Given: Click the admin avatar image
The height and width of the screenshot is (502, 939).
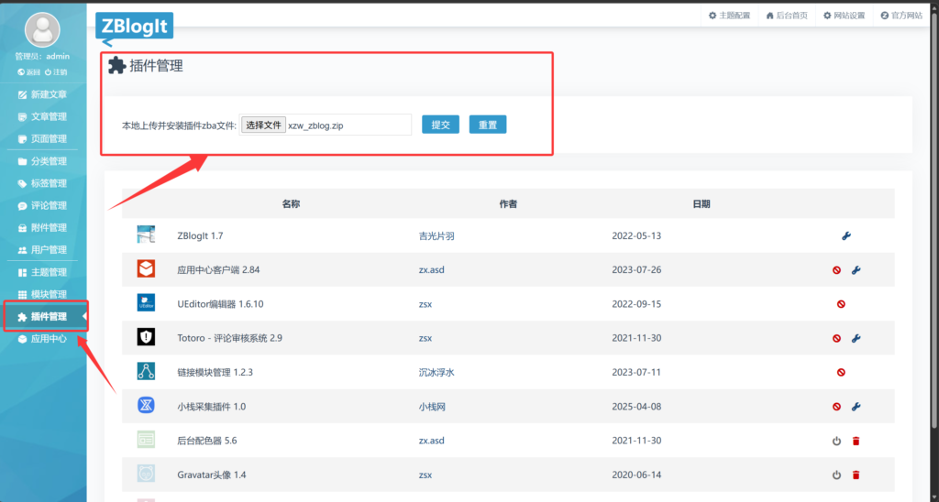Looking at the screenshot, I should (x=42, y=29).
